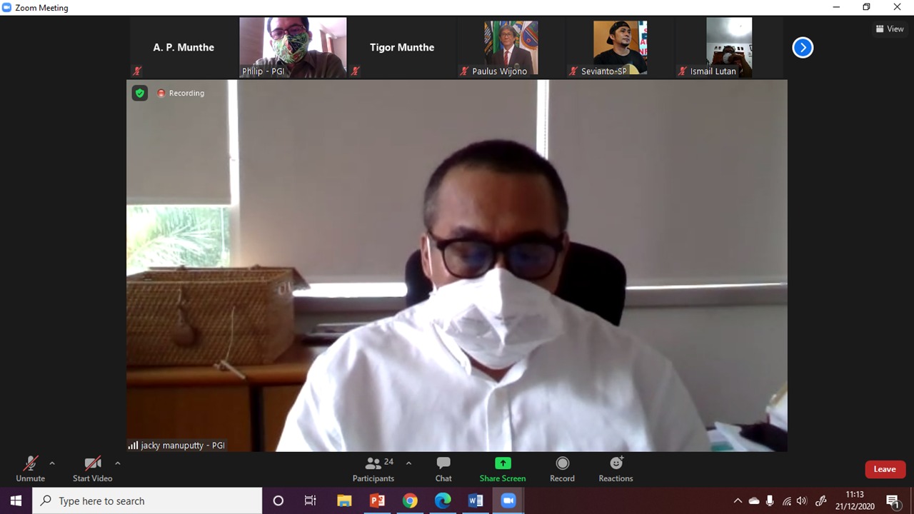Start Video with the camera toggle
This screenshot has width=914, height=514.
coord(92,469)
